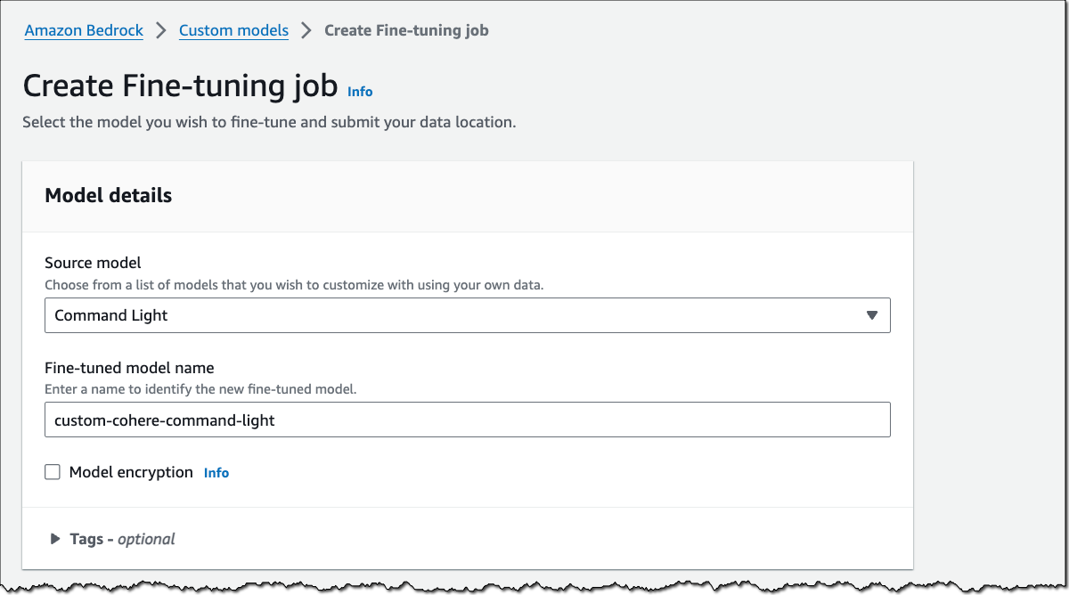
Task: Go to Custom models breadcrumb link
Action: [233, 30]
